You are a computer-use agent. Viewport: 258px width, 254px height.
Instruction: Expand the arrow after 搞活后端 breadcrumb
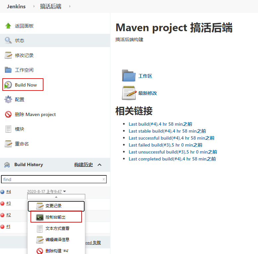(70, 6)
